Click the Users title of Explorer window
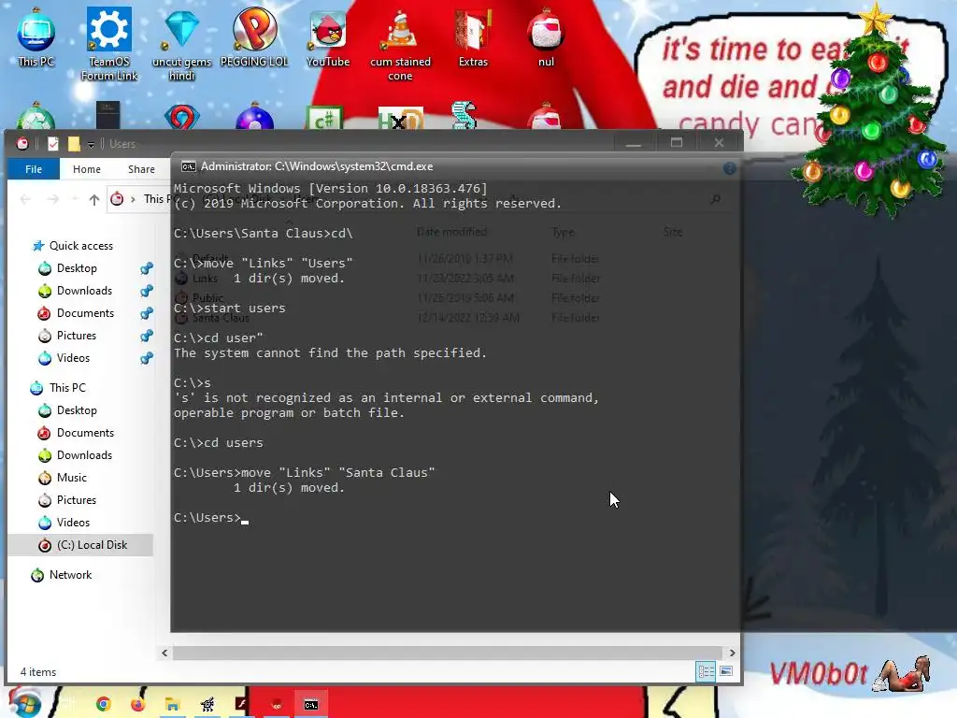Image resolution: width=957 pixels, height=718 pixels. 122,144
